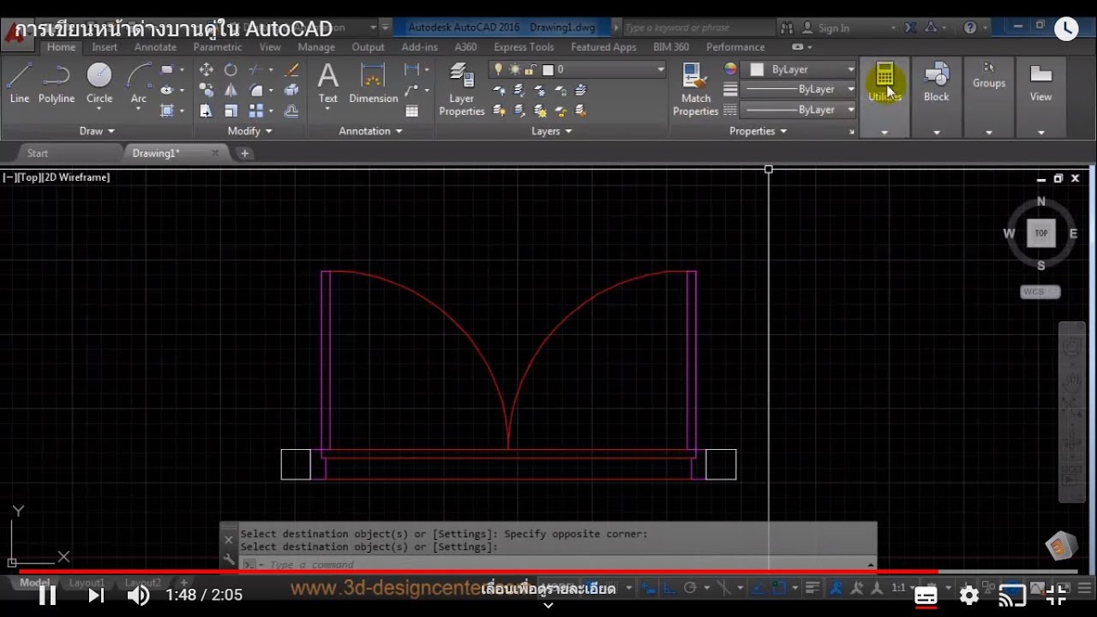
Task: Expand the Annotation panel
Action: (x=370, y=131)
